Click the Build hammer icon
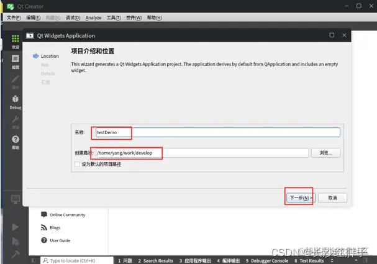Image resolution: width=377 pixels, height=264 pixels. (16, 254)
